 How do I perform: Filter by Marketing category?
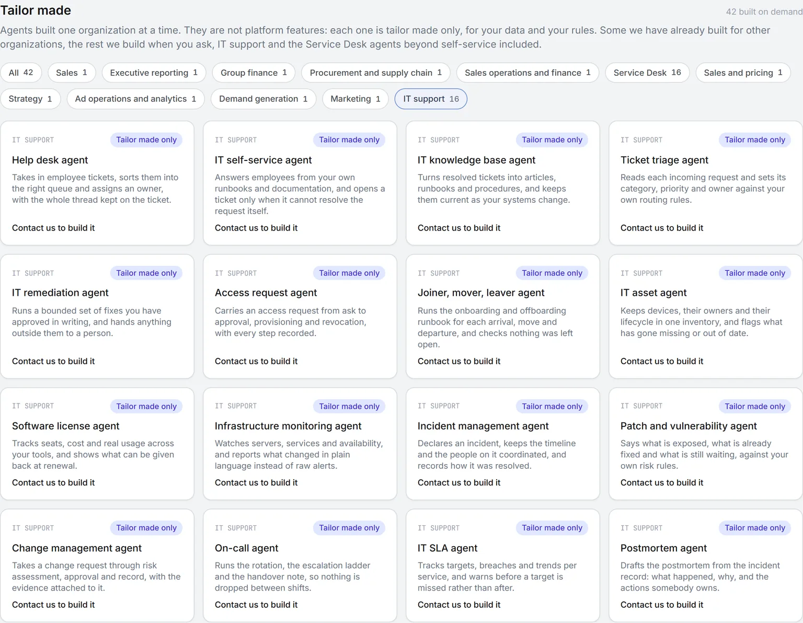coord(355,99)
